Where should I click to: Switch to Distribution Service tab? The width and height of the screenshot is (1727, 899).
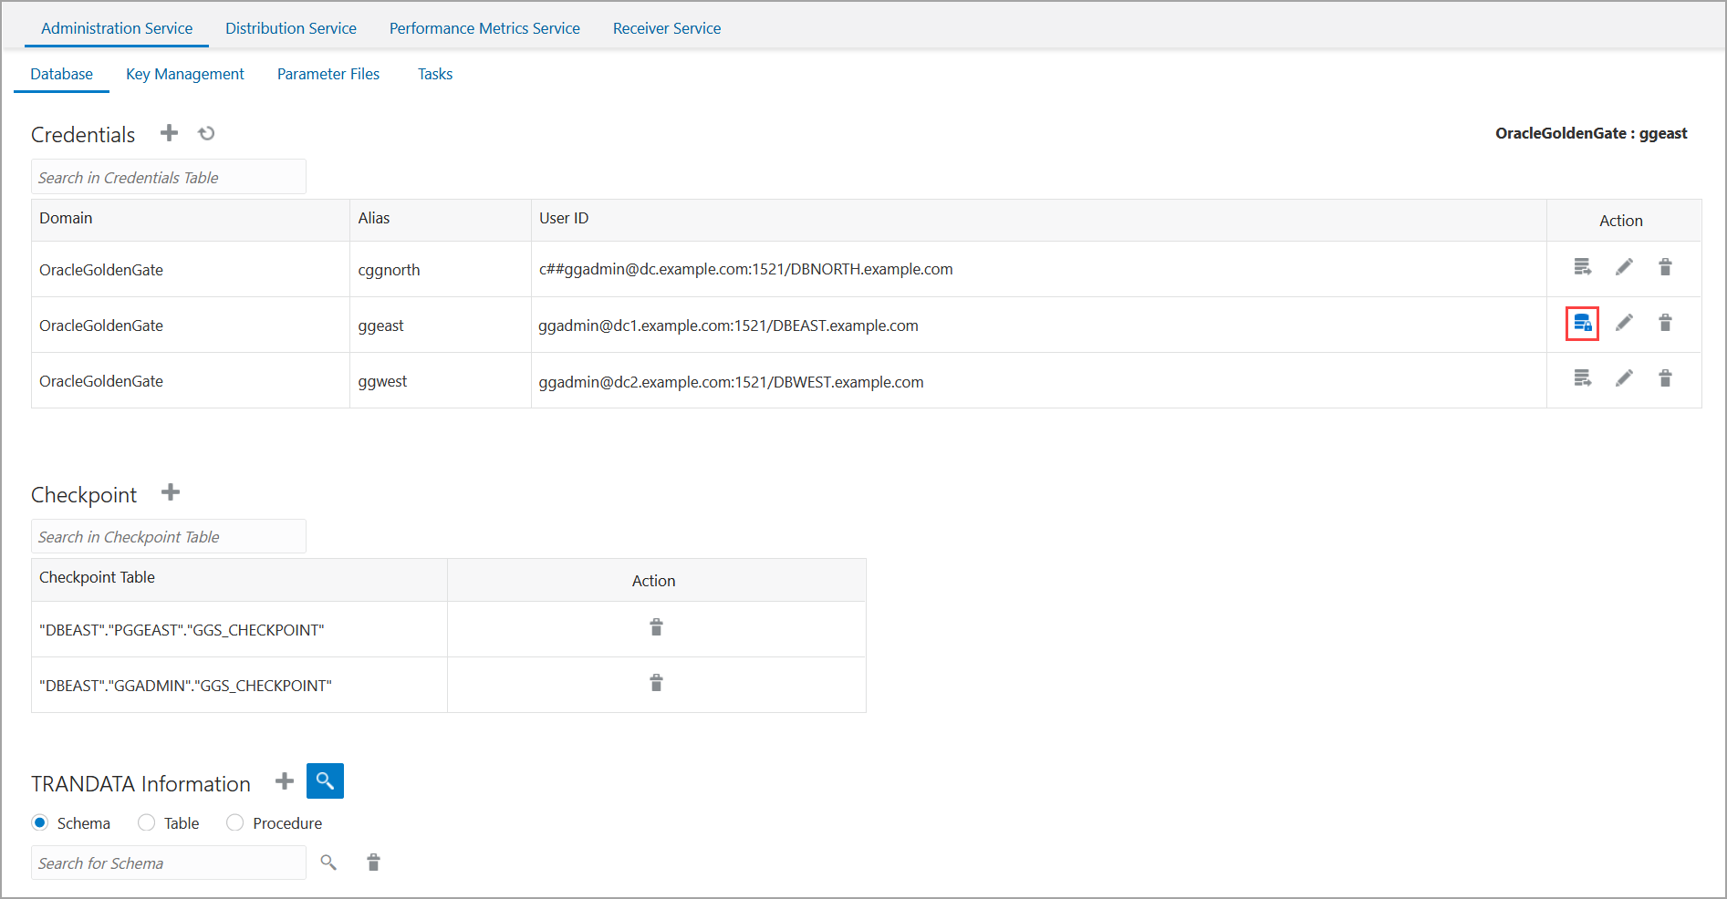[x=291, y=28]
